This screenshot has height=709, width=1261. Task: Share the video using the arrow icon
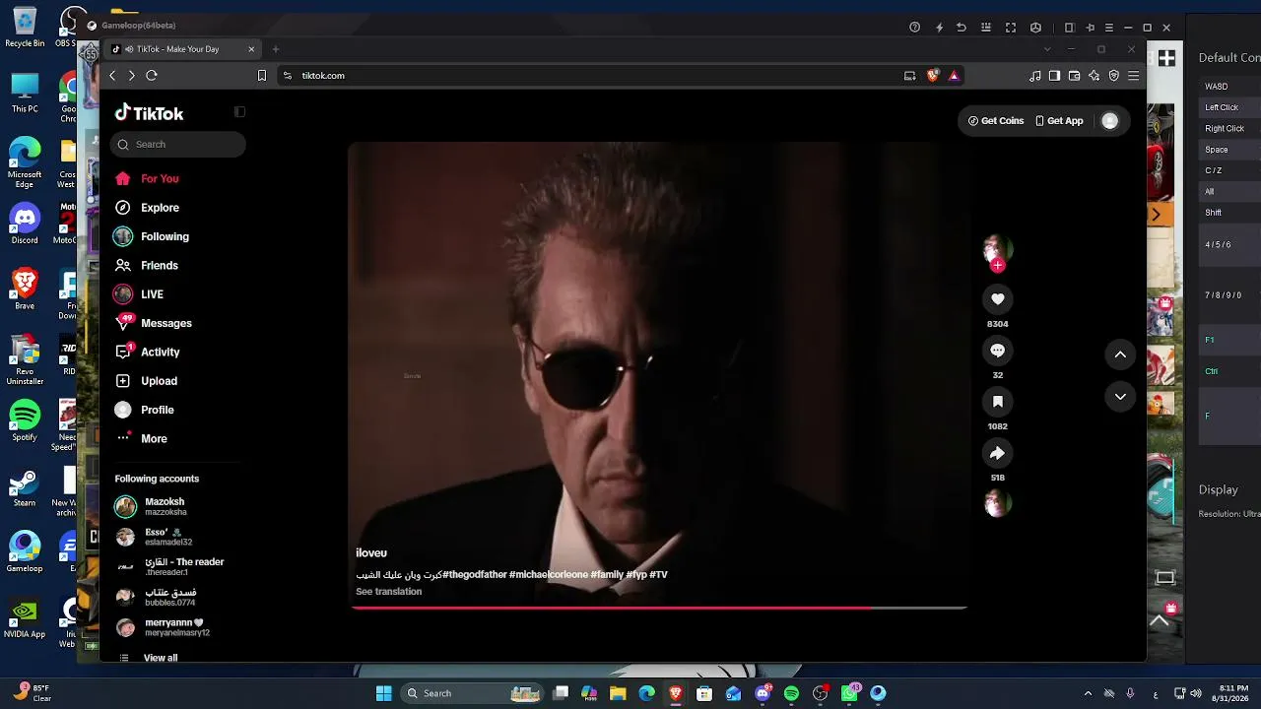[x=997, y=453]
